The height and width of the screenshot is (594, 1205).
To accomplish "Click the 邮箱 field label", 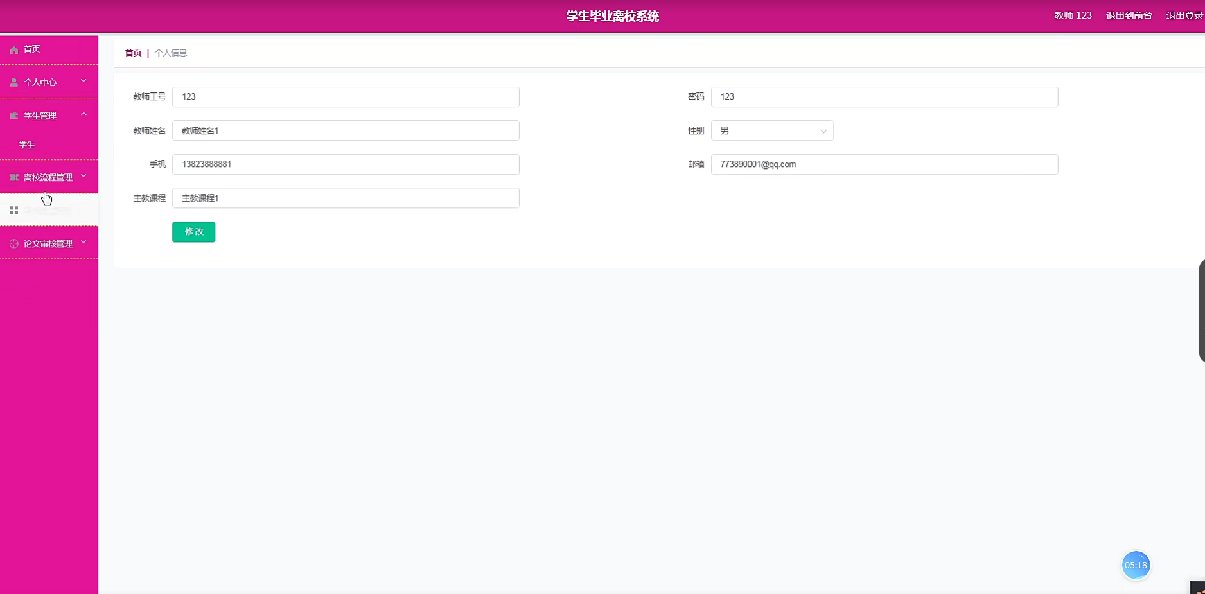I will (x=696, y=164).
